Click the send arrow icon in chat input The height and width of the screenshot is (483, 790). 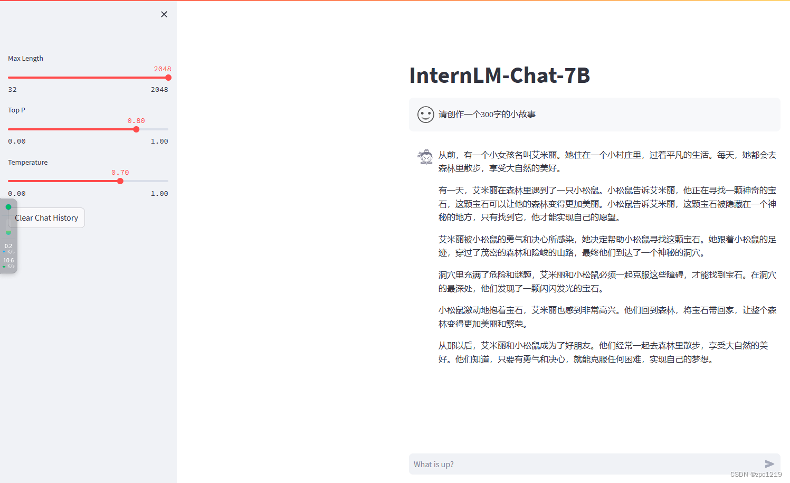click(x=769, y=464)
